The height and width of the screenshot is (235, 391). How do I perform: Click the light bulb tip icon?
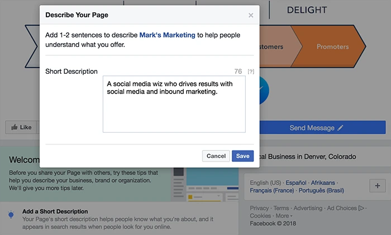pyautogui.click(x=11, y=215)
